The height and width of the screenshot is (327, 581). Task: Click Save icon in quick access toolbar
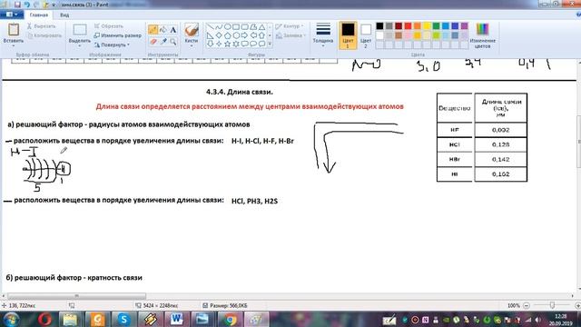pos(17,5)
